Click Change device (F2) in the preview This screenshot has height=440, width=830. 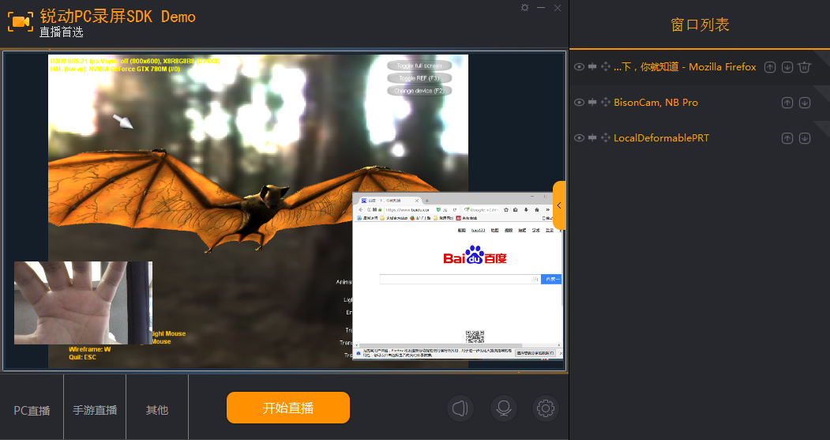pos(419,91)
